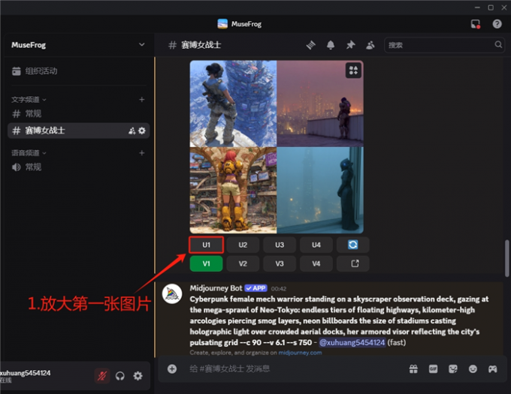Viewport: 511px width, 394px height.
Task: Click the V4 variation button
Action: (316, 263)
